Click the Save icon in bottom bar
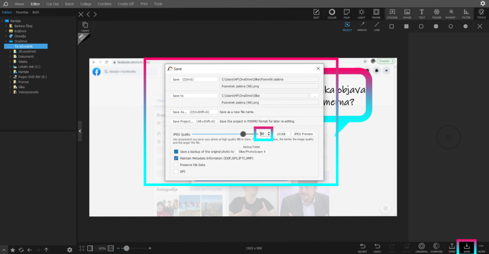This screenshot has width=489, height=254. (467, 248)
